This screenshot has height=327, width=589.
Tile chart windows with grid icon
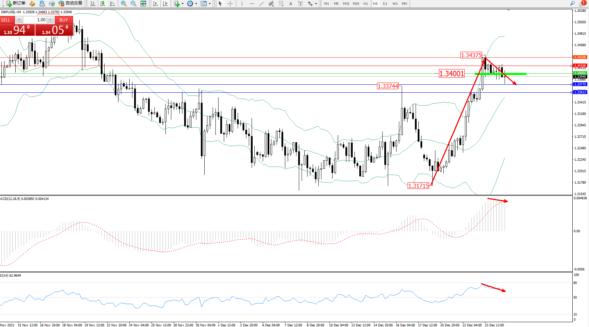pyautogui.click(x=143, y=3)
